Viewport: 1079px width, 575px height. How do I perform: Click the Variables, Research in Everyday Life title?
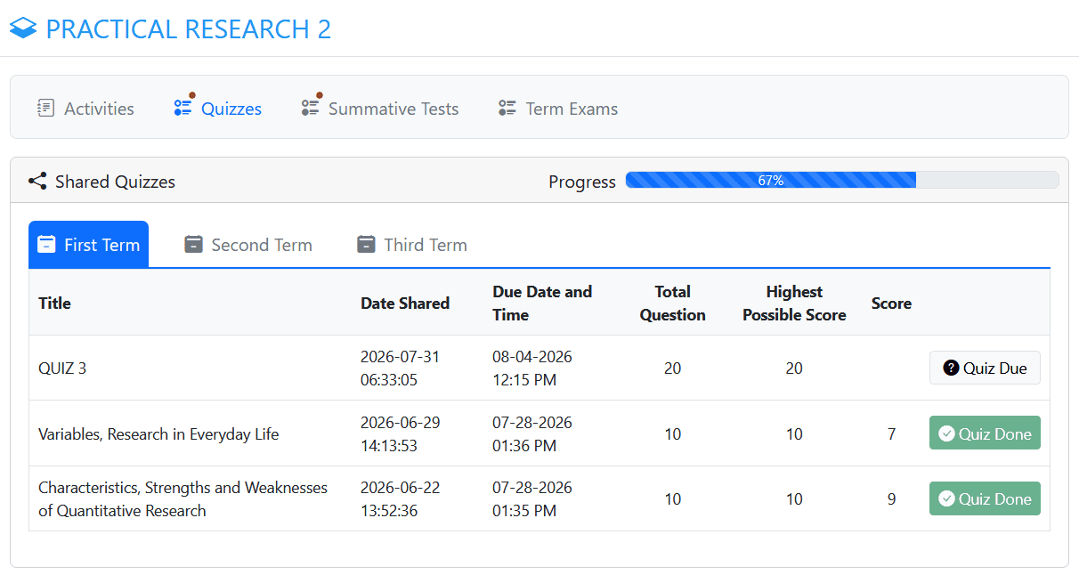pos(158,434)
